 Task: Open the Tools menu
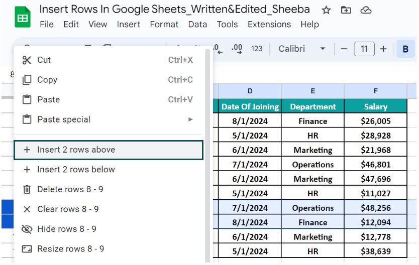tap(227, 24)
